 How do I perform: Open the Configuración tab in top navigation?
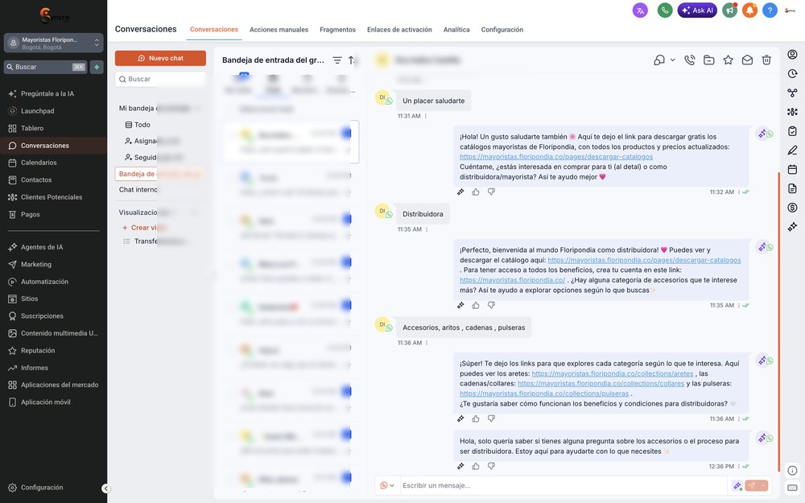[502, 30]
